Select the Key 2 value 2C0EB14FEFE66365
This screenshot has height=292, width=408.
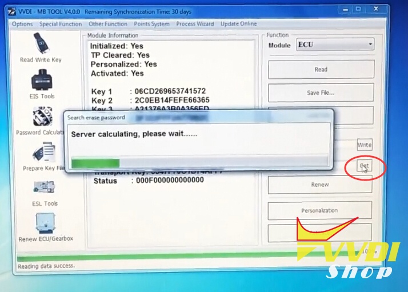click(x=172, y=100)
